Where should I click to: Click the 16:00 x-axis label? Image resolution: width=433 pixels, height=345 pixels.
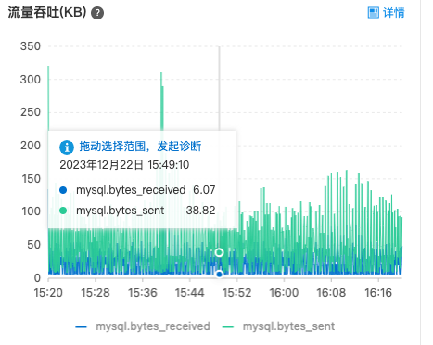coord(284,292)
